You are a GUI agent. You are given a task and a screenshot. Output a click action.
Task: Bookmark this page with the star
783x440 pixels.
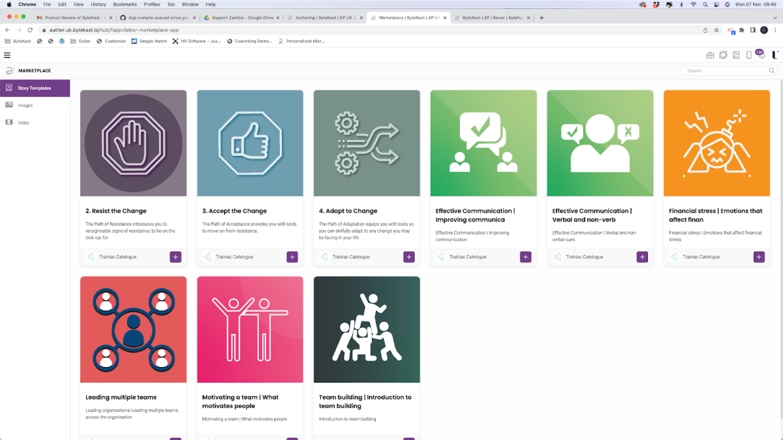(716, 30)
